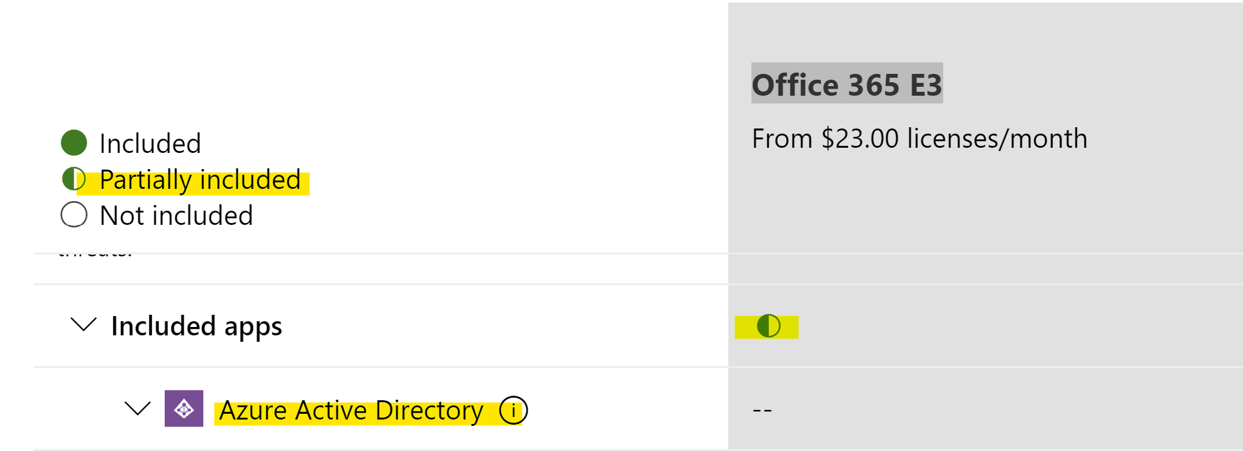
Task: Click the Included legend label text
Action: 150,143
